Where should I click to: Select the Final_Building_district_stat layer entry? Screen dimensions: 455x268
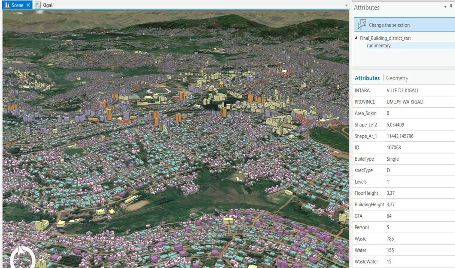click(385, 38)
